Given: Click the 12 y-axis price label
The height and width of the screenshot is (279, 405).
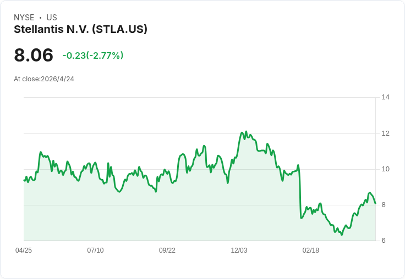Looking at the screenshot, I should click(x=386, y=133).
